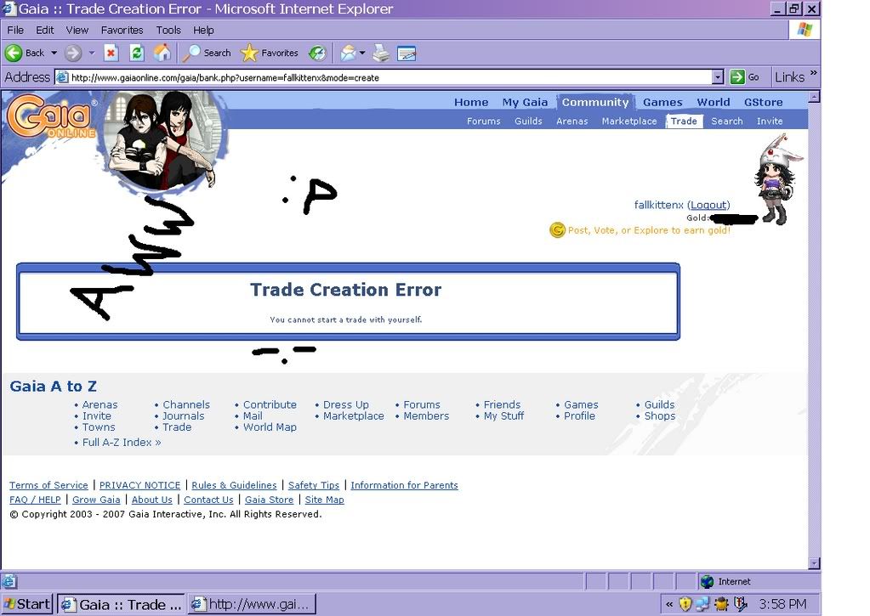The width and height of the screenshot is (870, 616).
Task: Click Post, Vote, or Explore gold link
Action: point(649,230)
